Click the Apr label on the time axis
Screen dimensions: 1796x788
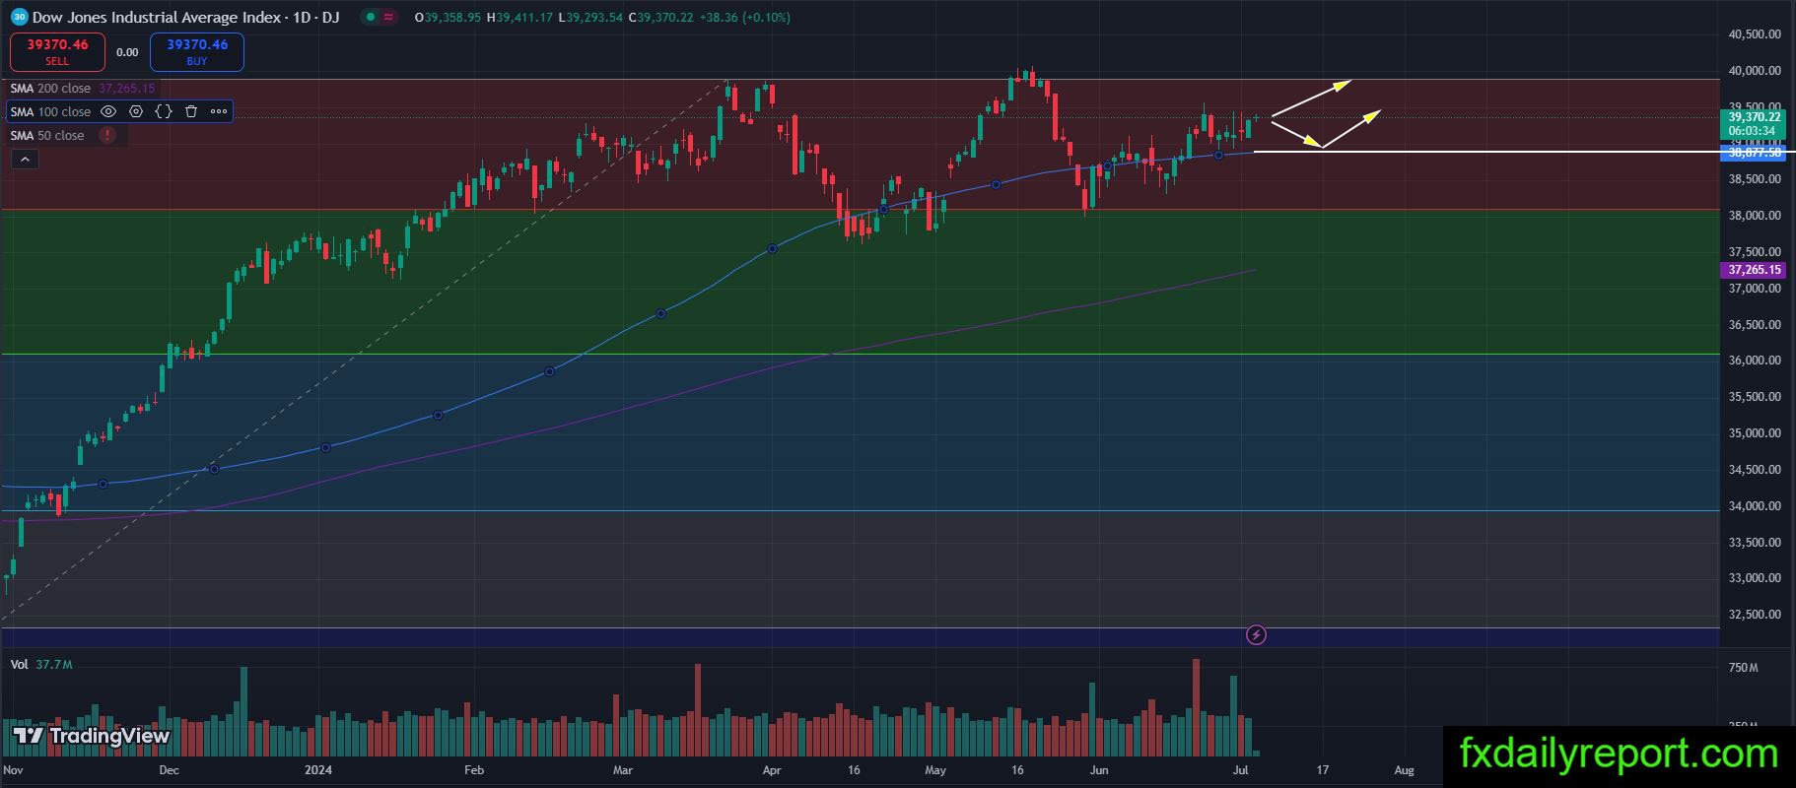click(x=772, y=770)
